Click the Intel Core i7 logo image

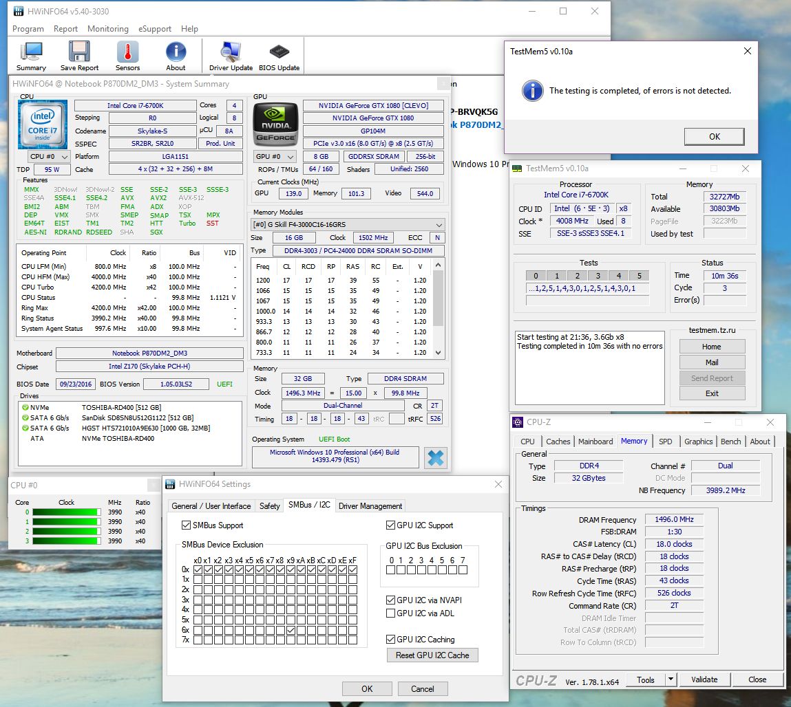click(x=43, y=124)
